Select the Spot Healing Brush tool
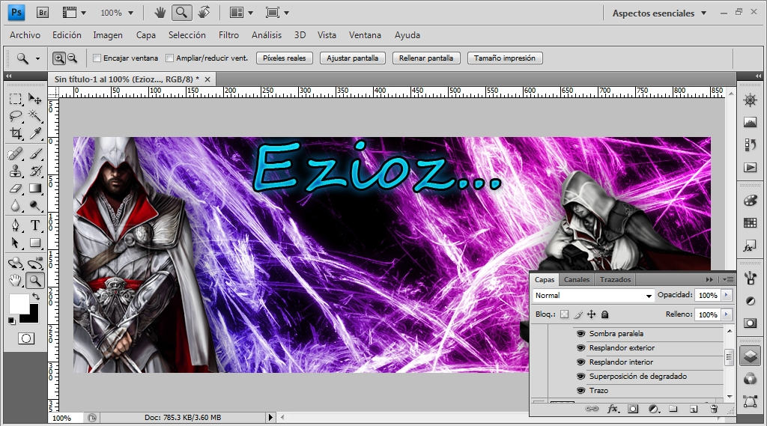The image size is (767, 426). point(16,154)
